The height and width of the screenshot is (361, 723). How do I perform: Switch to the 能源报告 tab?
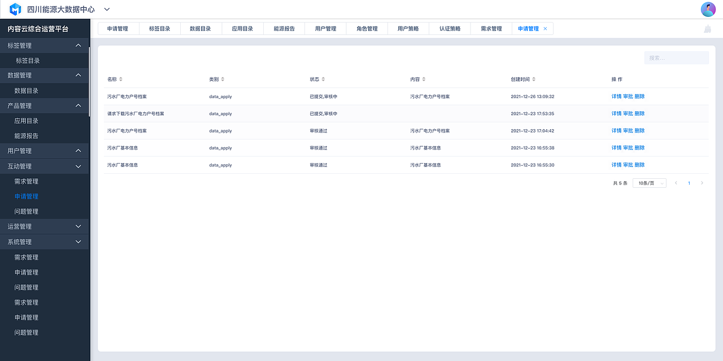pos(284,28)
